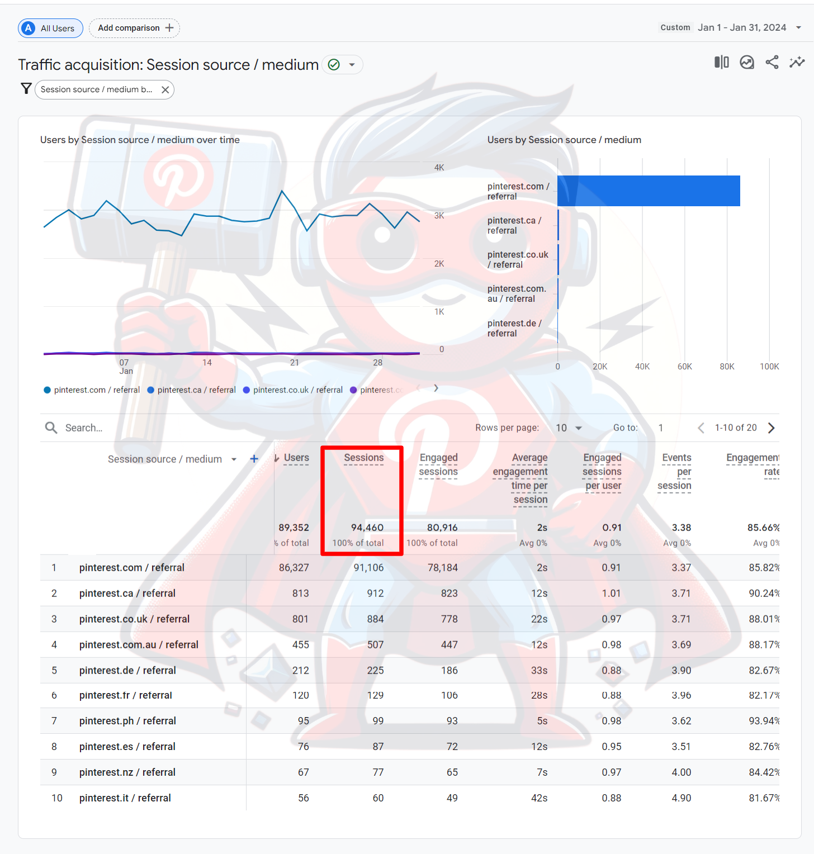
Task: Sort by Sessions column header
Action: pos(363,458)
